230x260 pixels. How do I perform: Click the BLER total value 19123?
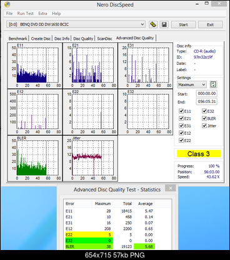(x=127, y=246)
